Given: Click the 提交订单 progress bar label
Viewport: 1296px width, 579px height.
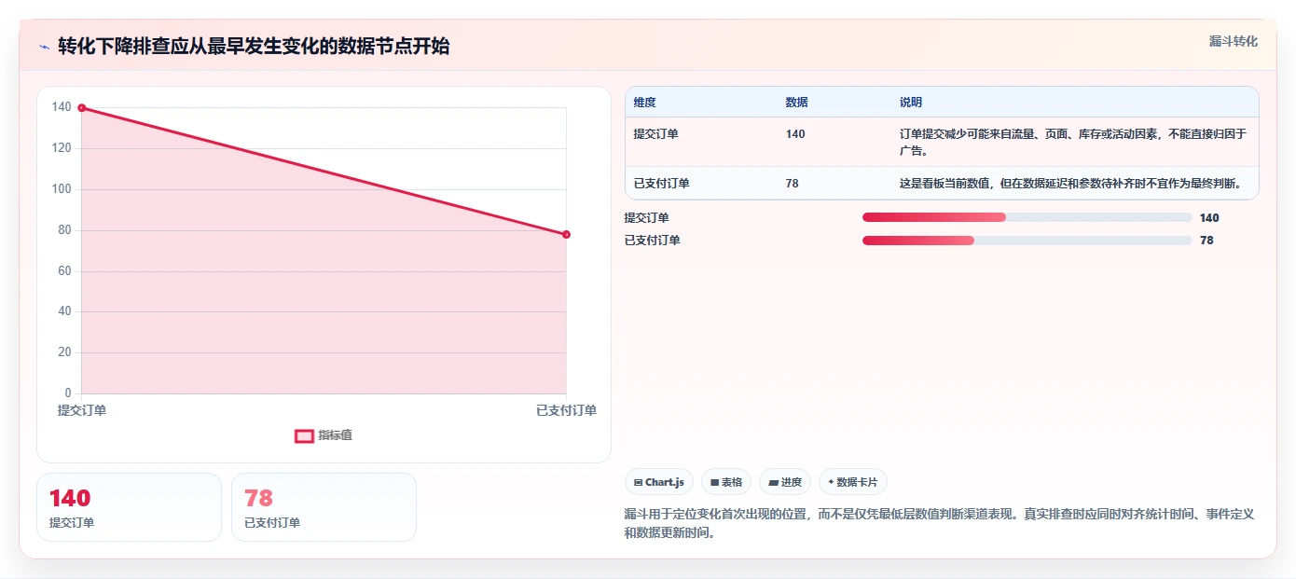Looking at the screenshot, I should [647, 218].
